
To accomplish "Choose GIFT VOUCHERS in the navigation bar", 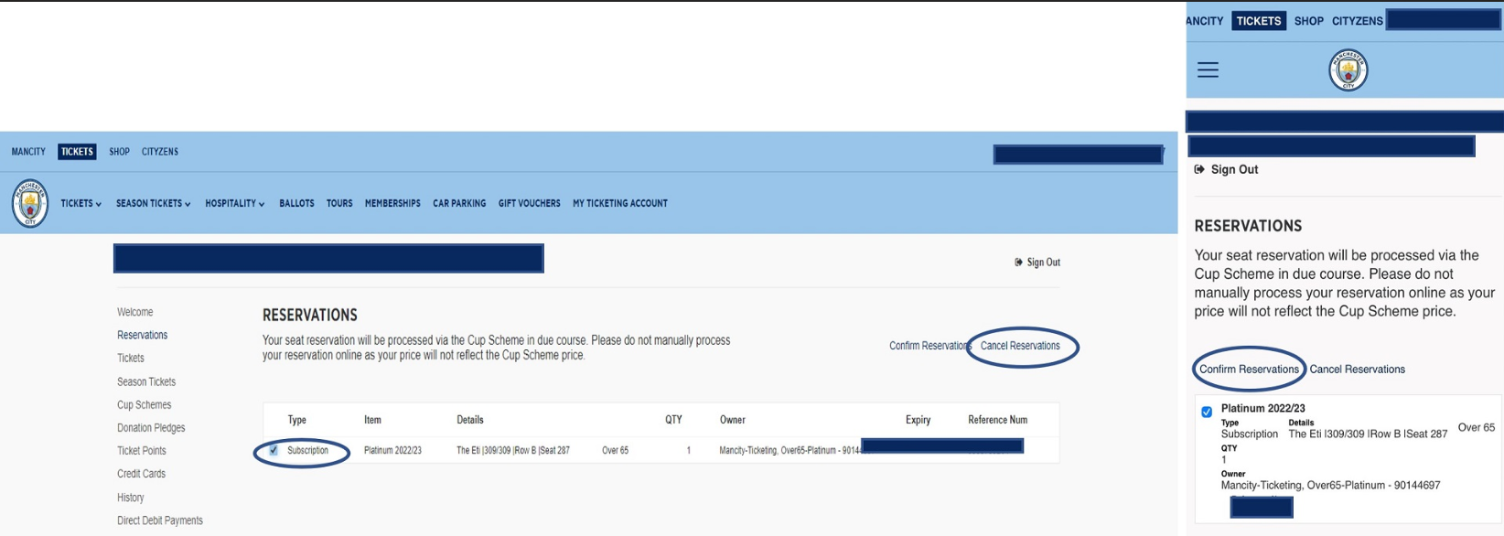I will pos(530,204).
